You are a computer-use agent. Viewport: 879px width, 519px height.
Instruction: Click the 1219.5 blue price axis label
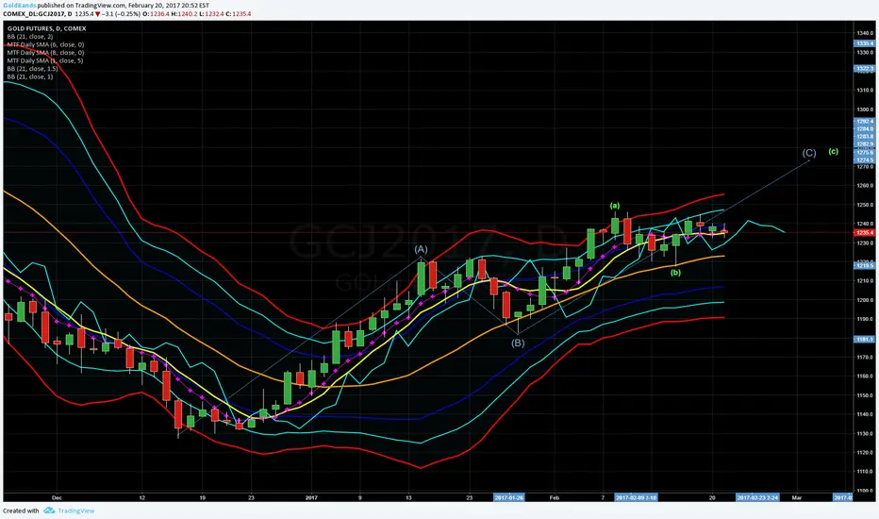tap(864, 265)
